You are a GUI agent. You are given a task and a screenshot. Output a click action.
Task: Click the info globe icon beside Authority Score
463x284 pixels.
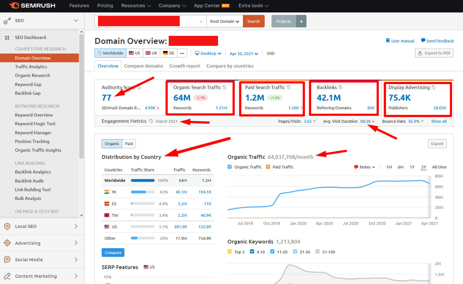click(139, 88)
